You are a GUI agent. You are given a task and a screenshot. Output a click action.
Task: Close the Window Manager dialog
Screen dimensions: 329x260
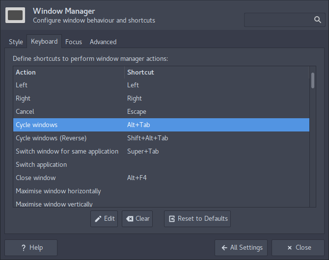click(x=298, y=248)
